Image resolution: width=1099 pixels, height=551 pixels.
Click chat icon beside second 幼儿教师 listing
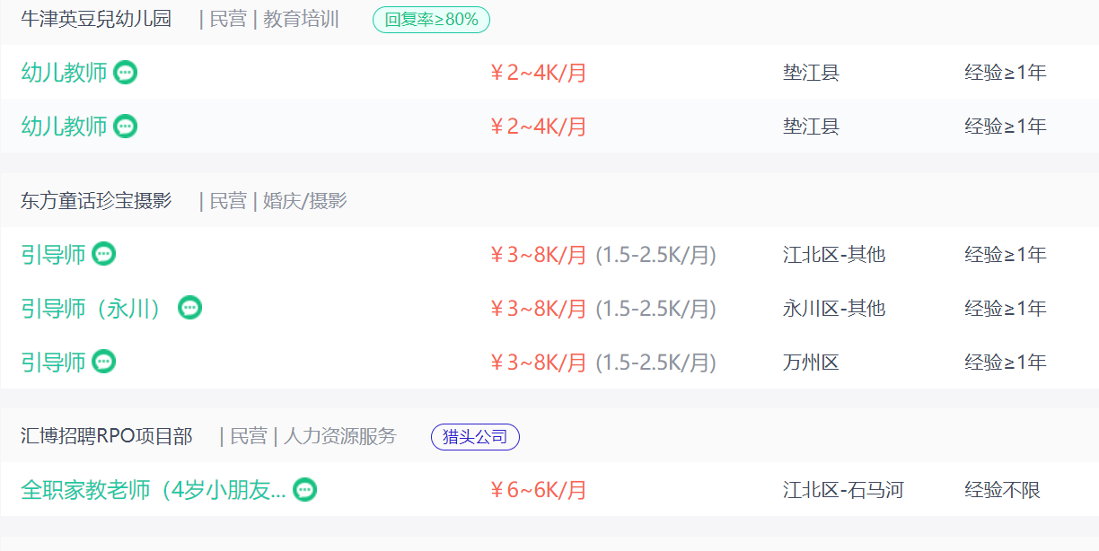point(126,127)
